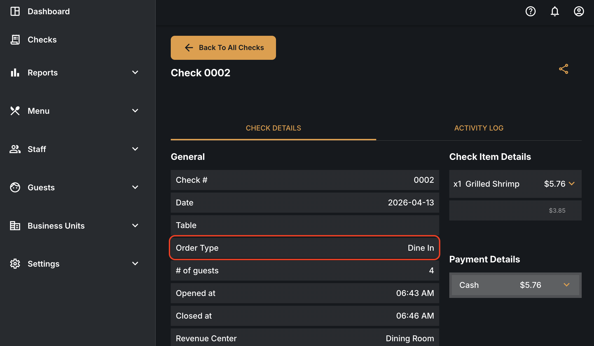Click the back arrow in Back To All Checks
This screenshot has height=346, width=594.
click(189, 48)
